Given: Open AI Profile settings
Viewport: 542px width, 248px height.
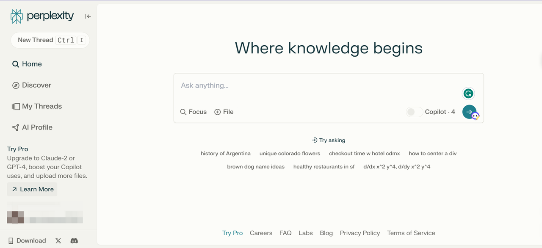Looking at the screenshot, I should [x=32, y=127].
